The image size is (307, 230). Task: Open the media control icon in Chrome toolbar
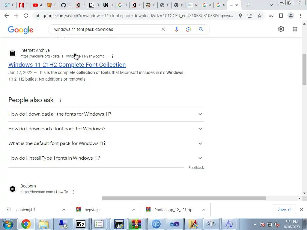pyautogui.click(x=271, y=16)
